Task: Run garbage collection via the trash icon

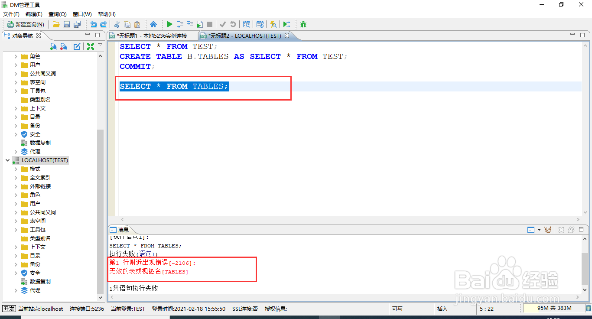Action: (589, 308)
